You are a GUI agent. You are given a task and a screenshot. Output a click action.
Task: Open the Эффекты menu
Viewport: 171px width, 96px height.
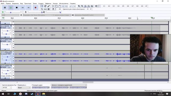48,3
